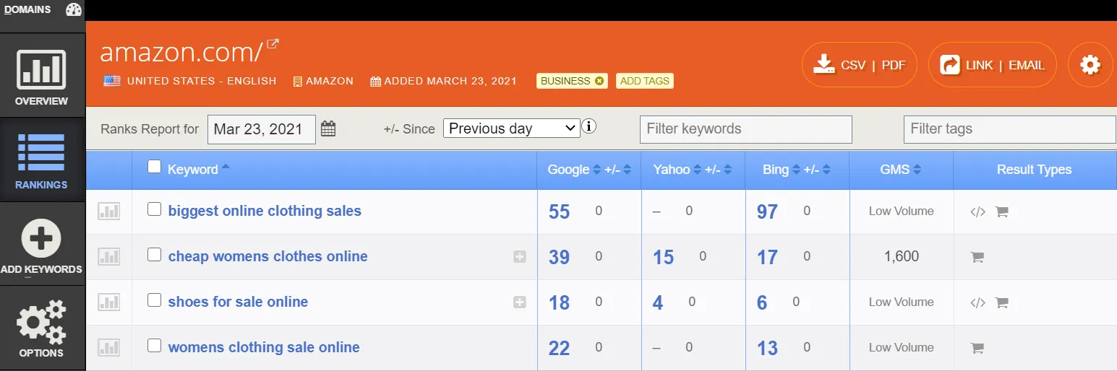Go to the Overview section in sidebar
The image size is (1117, 371).
coord(42,76)
